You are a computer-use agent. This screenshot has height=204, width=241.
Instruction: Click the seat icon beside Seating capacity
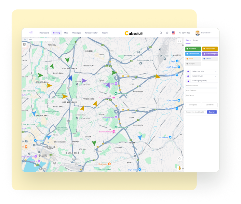click(x=188, y=81)
